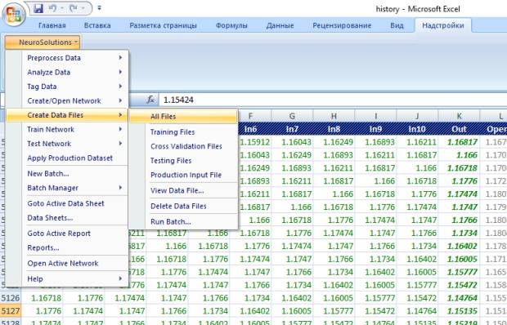Click the Office button logo
507x325 pixels.
13,14
